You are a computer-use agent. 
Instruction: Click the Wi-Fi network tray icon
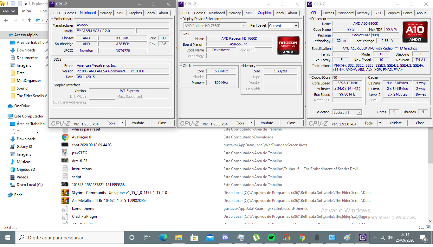383,237
